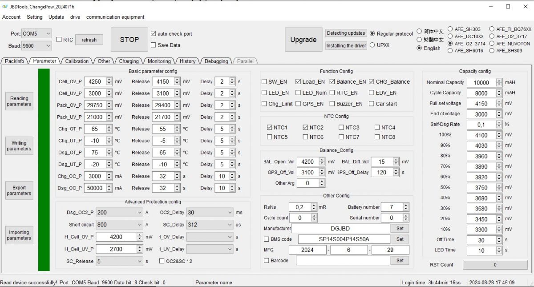Viewport: 534px width, 287px height.
Task: Check the OC2&SC * 2 option
Action: 162,261
